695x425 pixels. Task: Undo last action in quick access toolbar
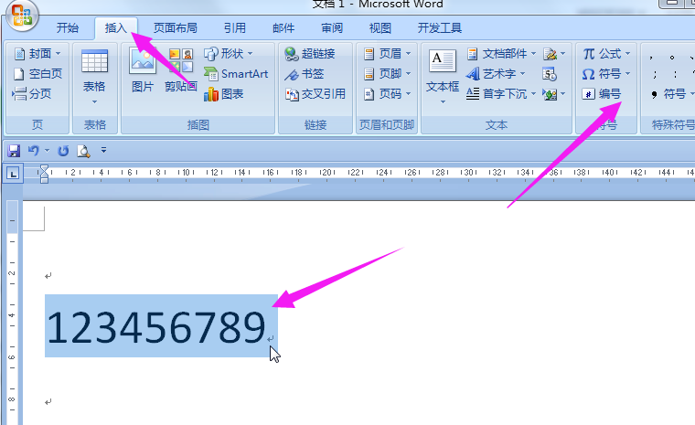coord(34,151)
